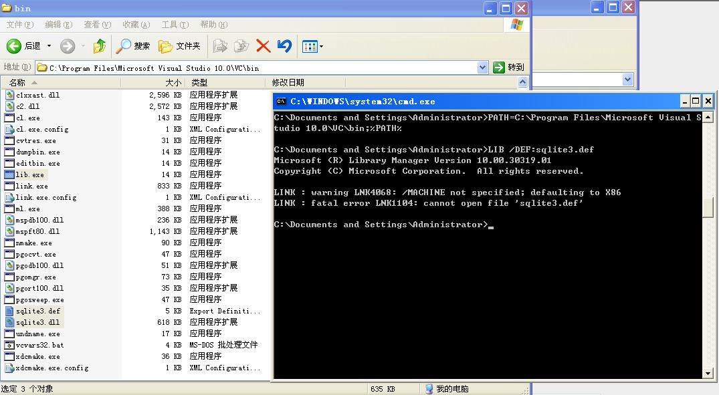Screen dimensions: 719x395
Task: Click the My Computer (我的电脑) status entry
Action: (447, 389)
